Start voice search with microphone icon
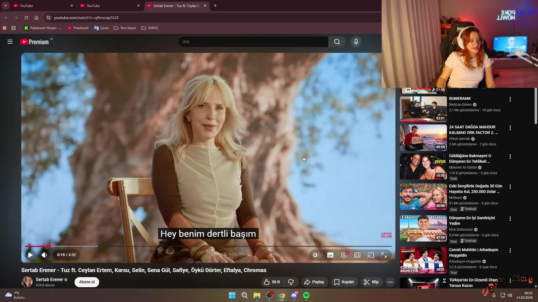The width and height of the screenshot is (538, 302). click(x=356, y=42)
